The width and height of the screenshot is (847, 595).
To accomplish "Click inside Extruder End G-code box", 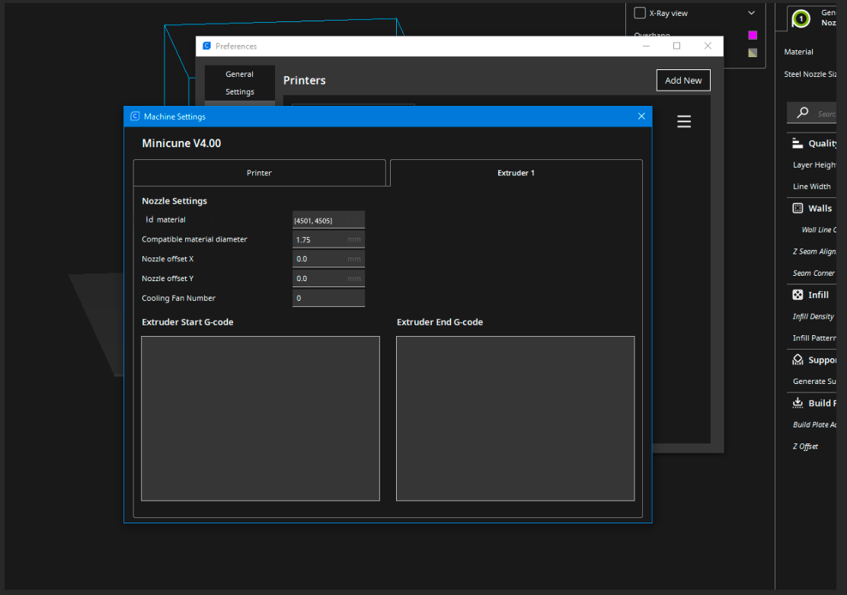I will [x=516, y=418].
